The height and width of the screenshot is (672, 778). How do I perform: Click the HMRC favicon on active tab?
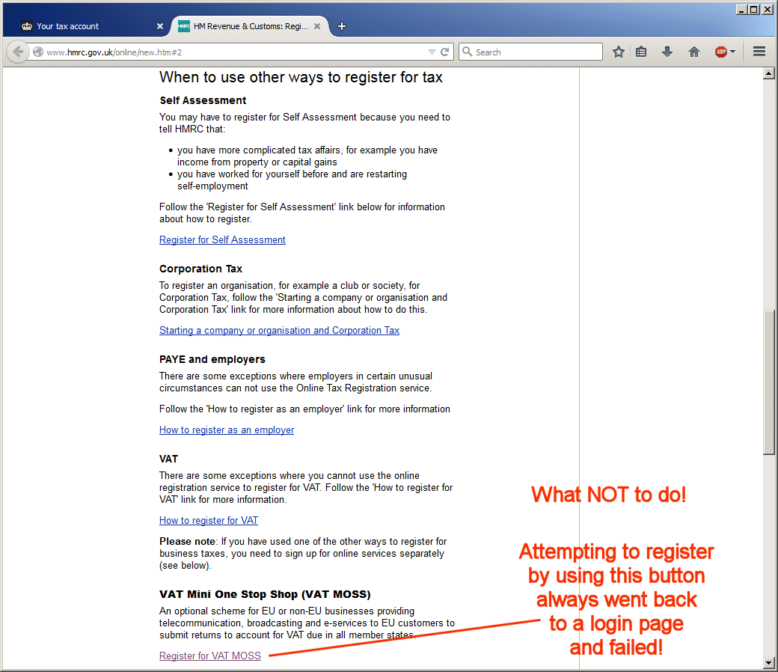tap(184, 26)
